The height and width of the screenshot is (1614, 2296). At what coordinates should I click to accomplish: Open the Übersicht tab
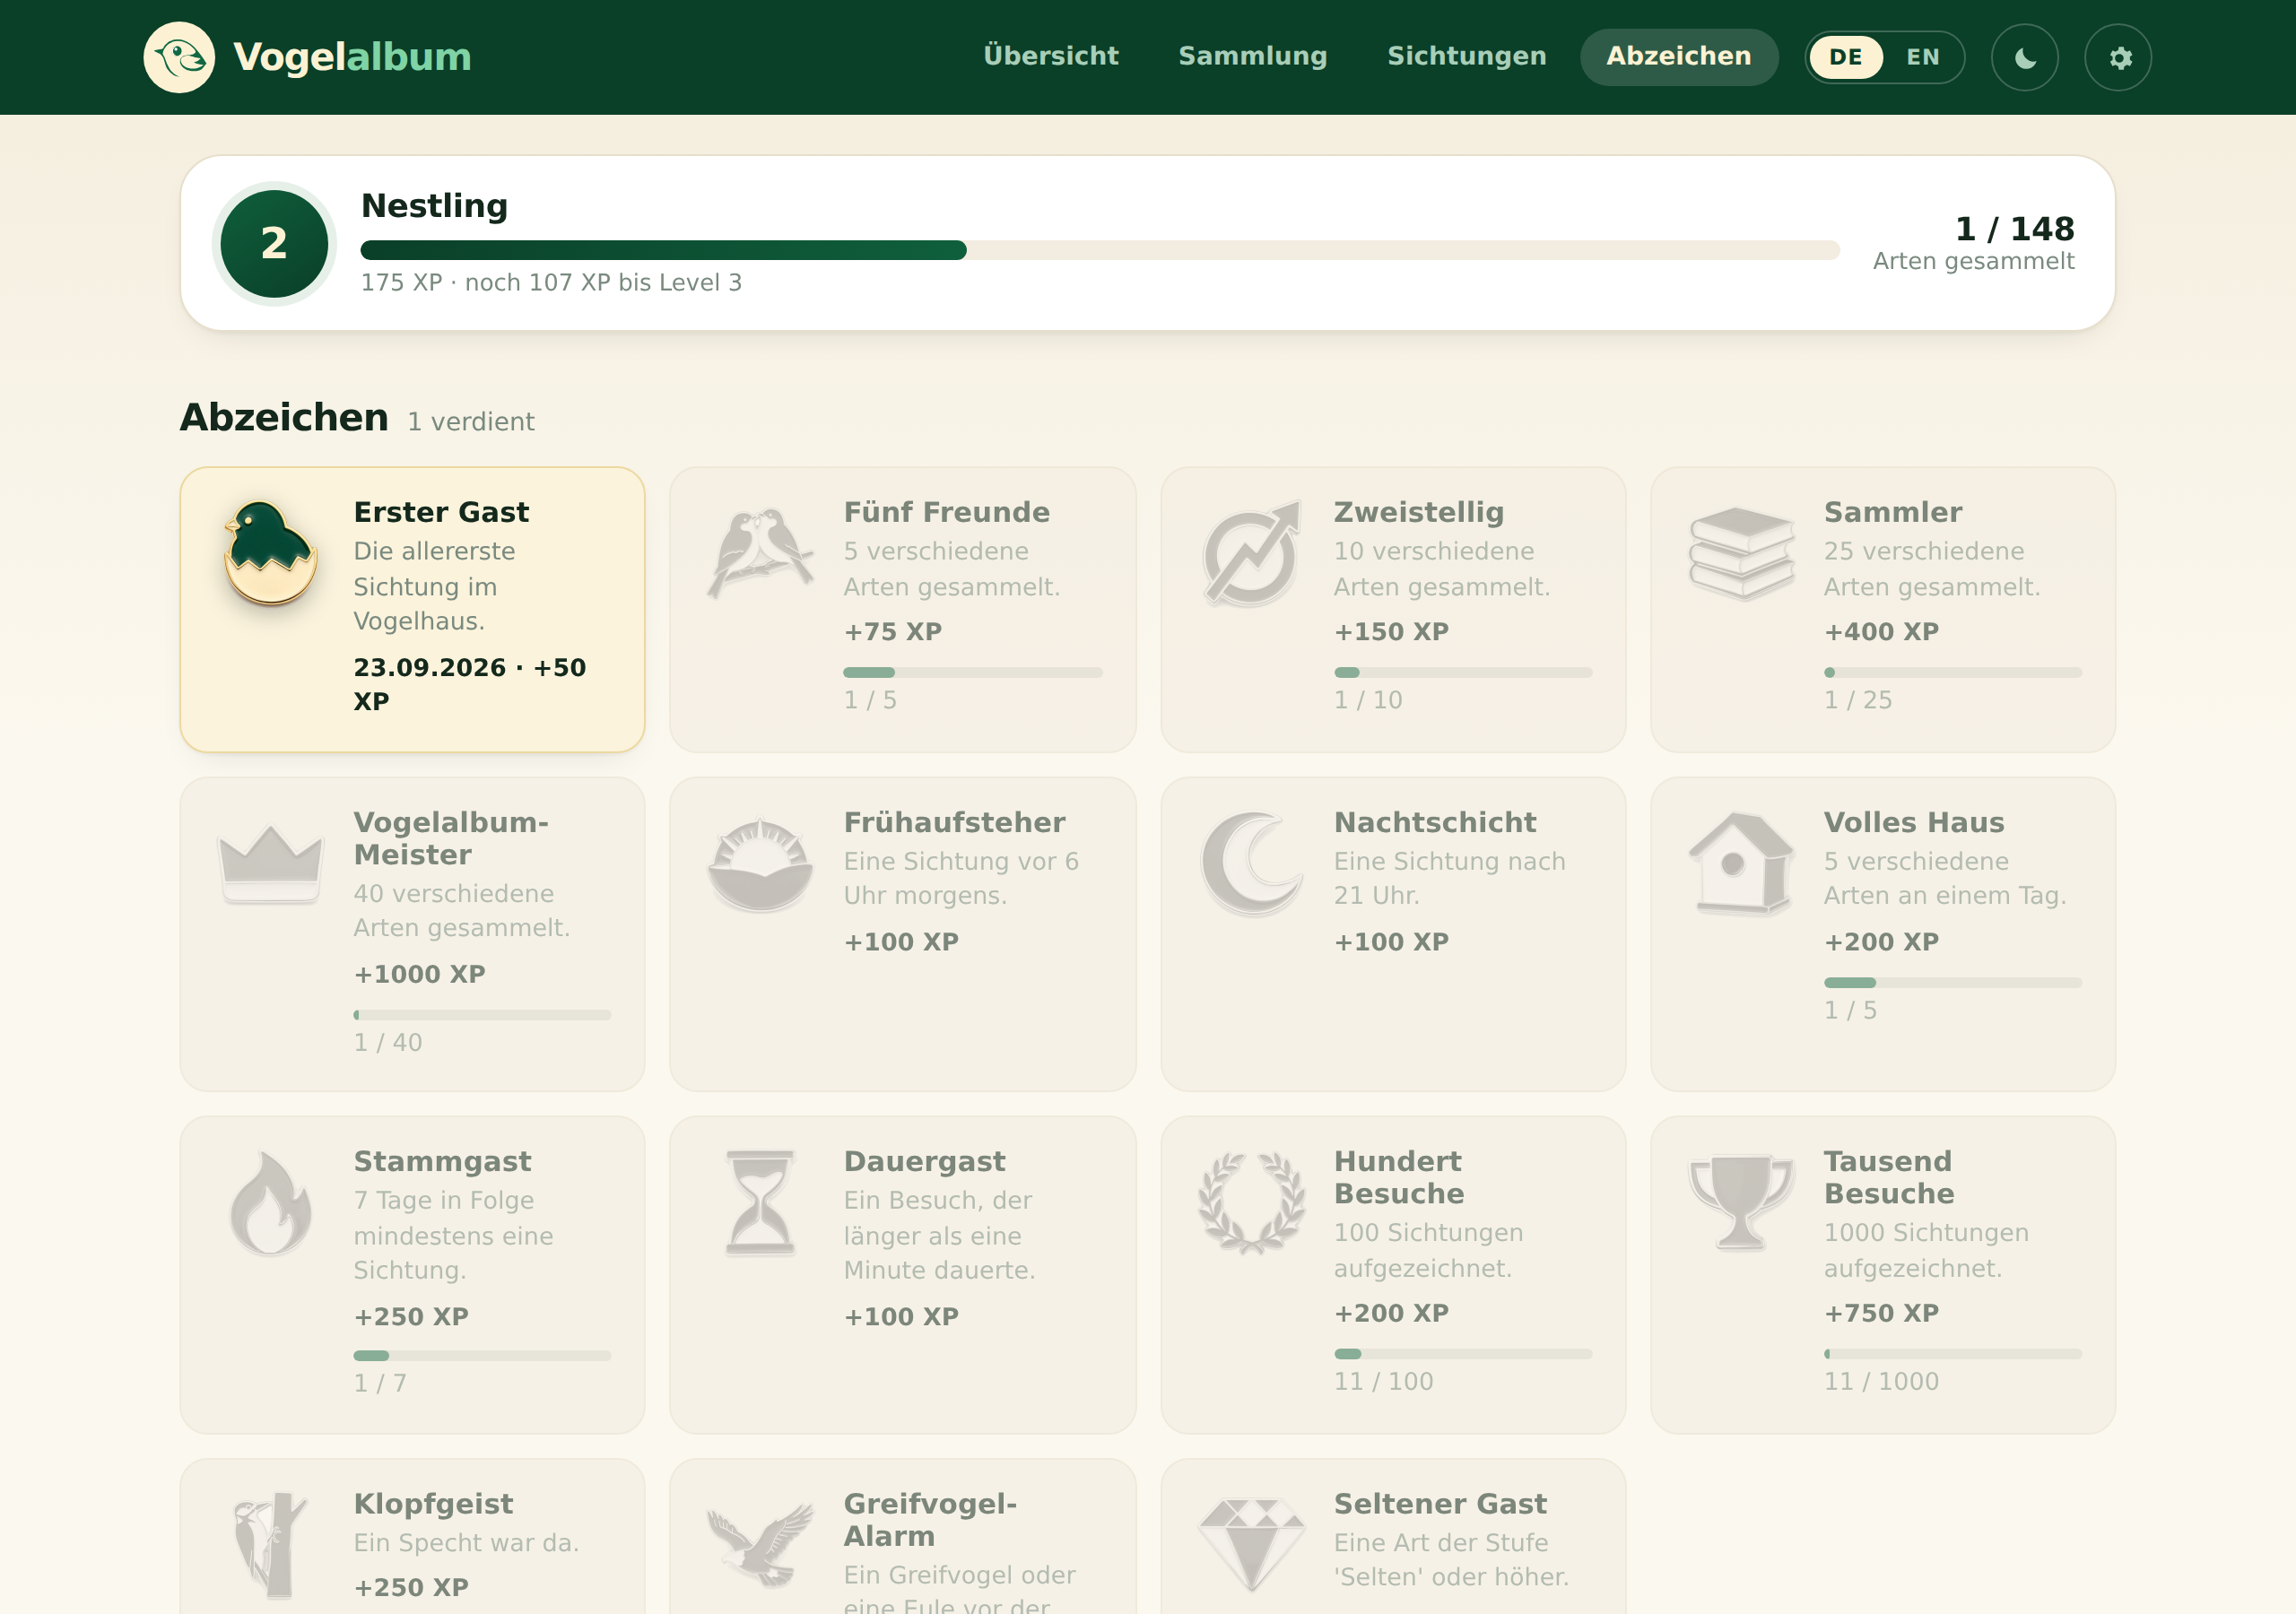[x=1050, y=56]
